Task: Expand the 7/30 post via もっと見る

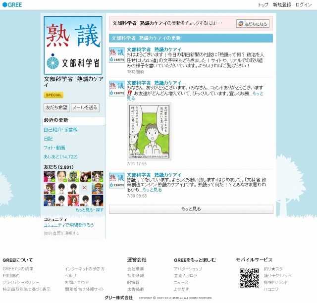Action: tap(152, 190)
